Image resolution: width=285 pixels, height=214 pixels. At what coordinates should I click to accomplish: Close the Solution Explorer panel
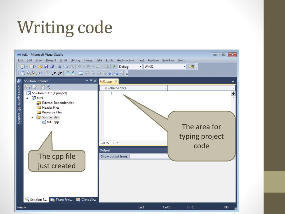[95, 81]
